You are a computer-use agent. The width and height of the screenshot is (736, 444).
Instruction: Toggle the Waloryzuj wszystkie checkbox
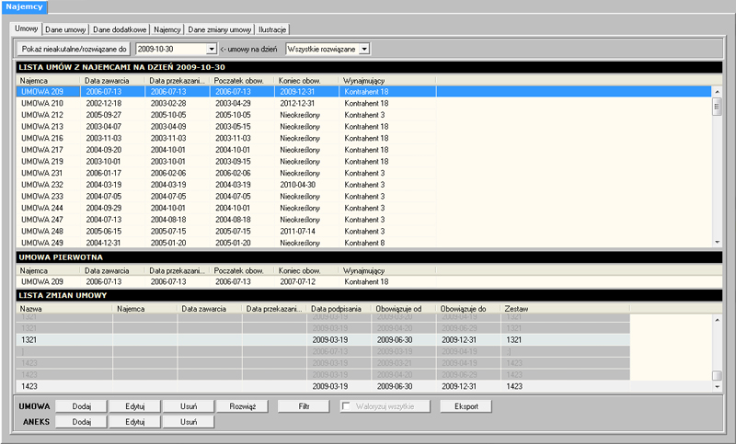[x=346, y=406]
